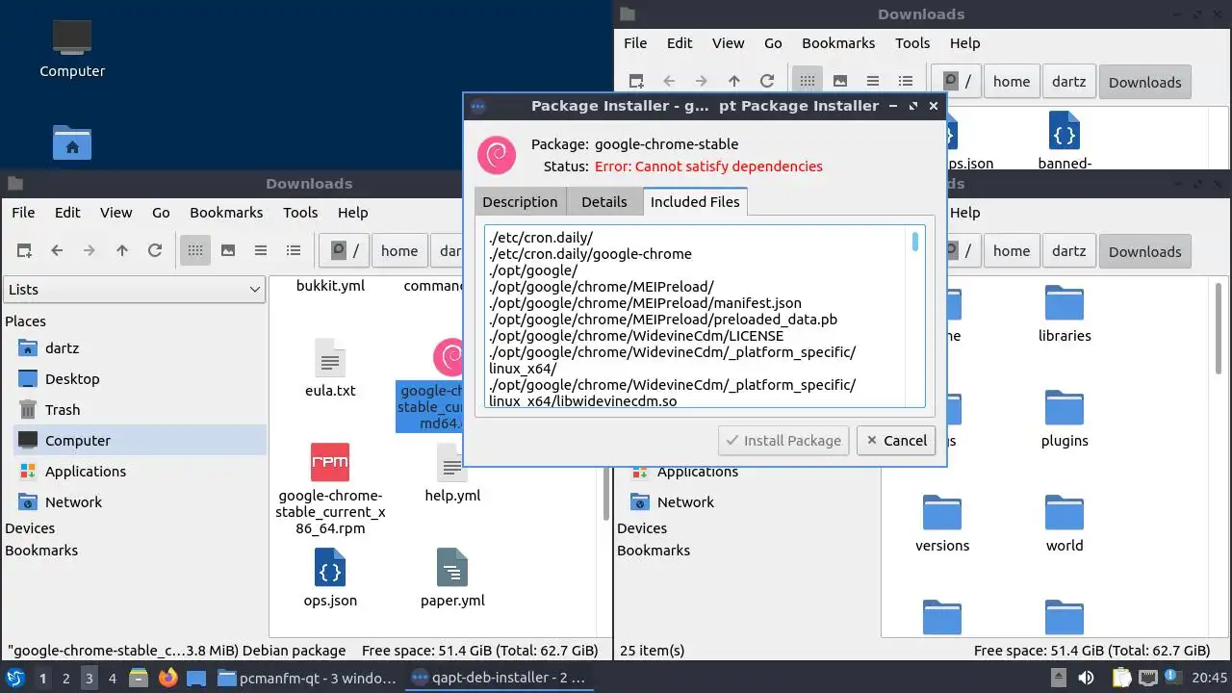
Task: Select the plugins folder
Action: 1065,408
